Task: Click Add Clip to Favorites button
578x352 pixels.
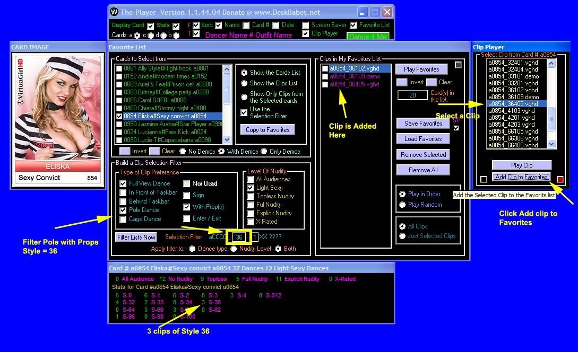Action: pos(522,177)
